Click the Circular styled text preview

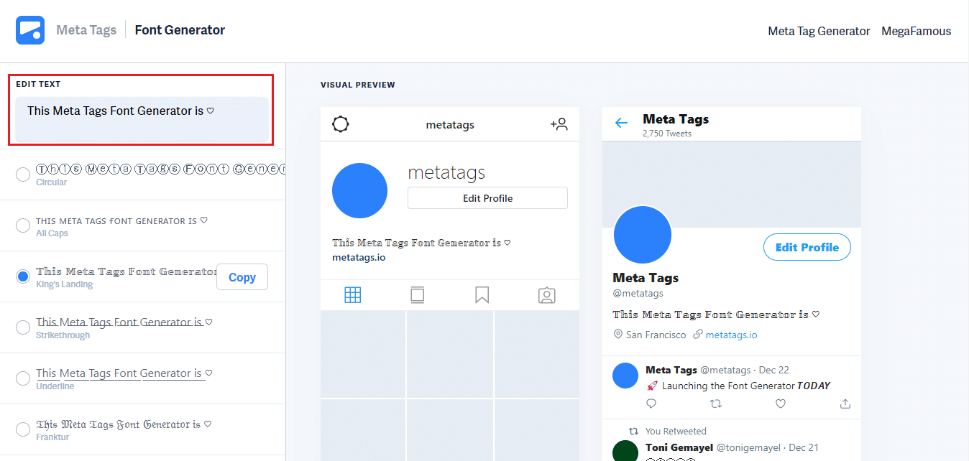coord(161,169)
